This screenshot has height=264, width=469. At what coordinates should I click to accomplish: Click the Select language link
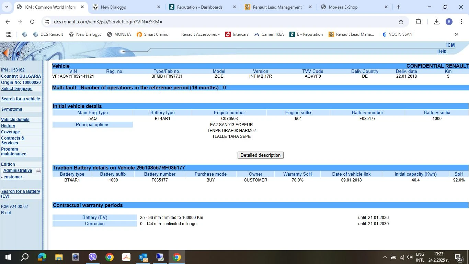pyautogui.click(x=17, y=89)
